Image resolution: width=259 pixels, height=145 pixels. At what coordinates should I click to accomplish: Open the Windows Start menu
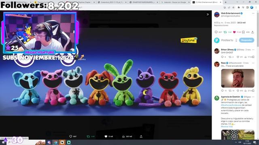[x=3, y=142]
